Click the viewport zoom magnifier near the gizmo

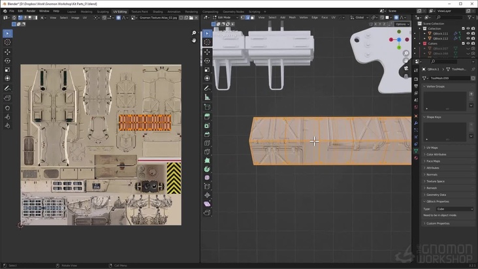click(406, 54)
